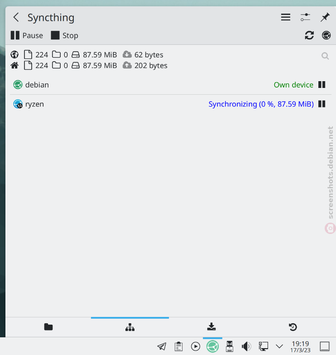
Task: Click the Synchronizing (0 %, 87.59 MiB) status
Action: click(261, 104)
